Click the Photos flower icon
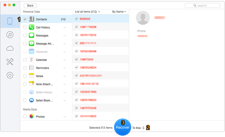 (x=31, y=116)
